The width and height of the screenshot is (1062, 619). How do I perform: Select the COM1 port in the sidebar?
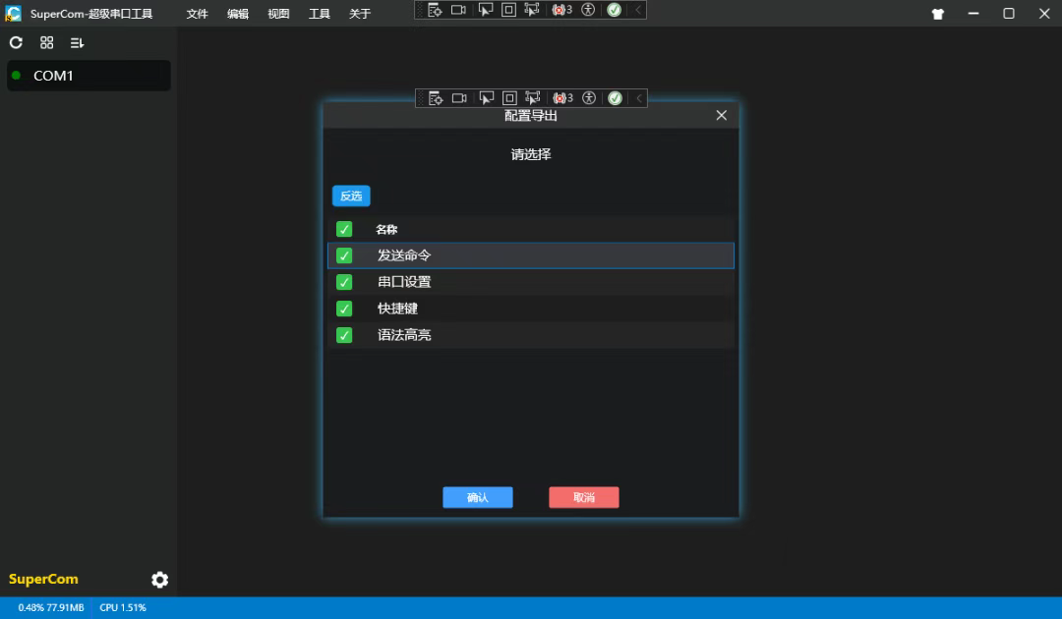coord(88,76)
